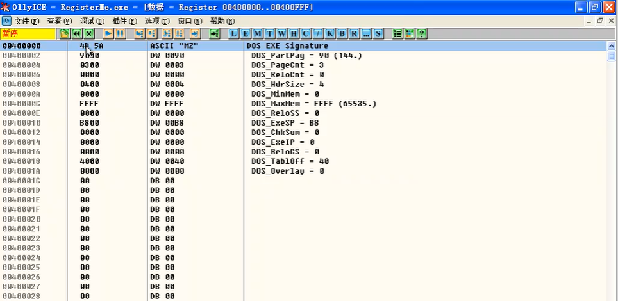Open the Windows list with W button
This screenshot has height=301, width=618.
282,34
